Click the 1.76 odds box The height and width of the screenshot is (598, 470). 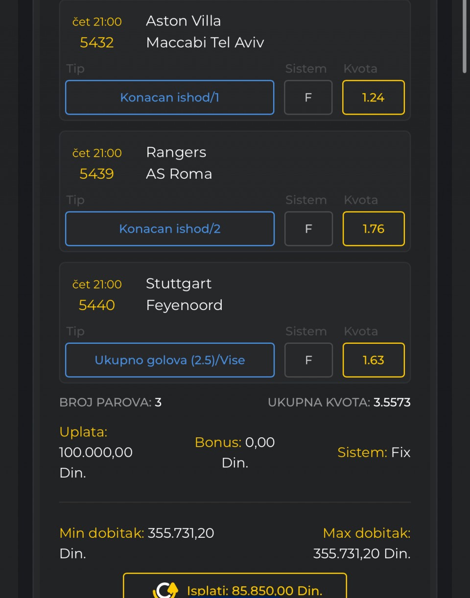click(x=373, y=229)
